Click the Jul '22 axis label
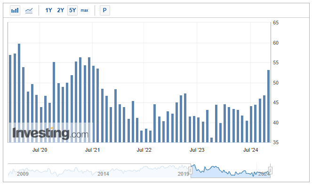 coord(144,150)
